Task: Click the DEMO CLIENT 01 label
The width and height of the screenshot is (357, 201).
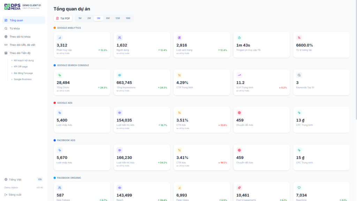Action: point(32,5)
